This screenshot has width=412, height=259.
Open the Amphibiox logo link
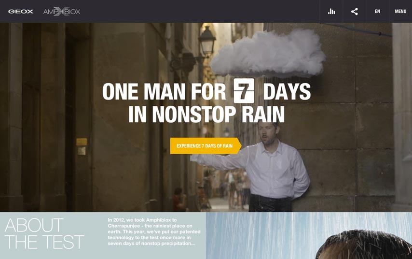click(x=62, y=11)
